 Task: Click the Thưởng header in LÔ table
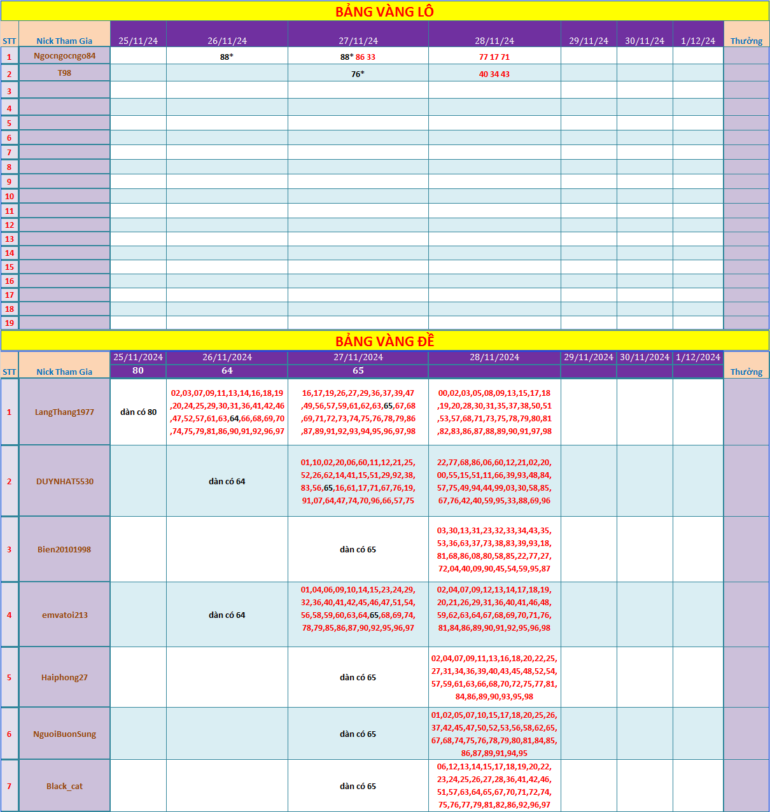(746, 34)
